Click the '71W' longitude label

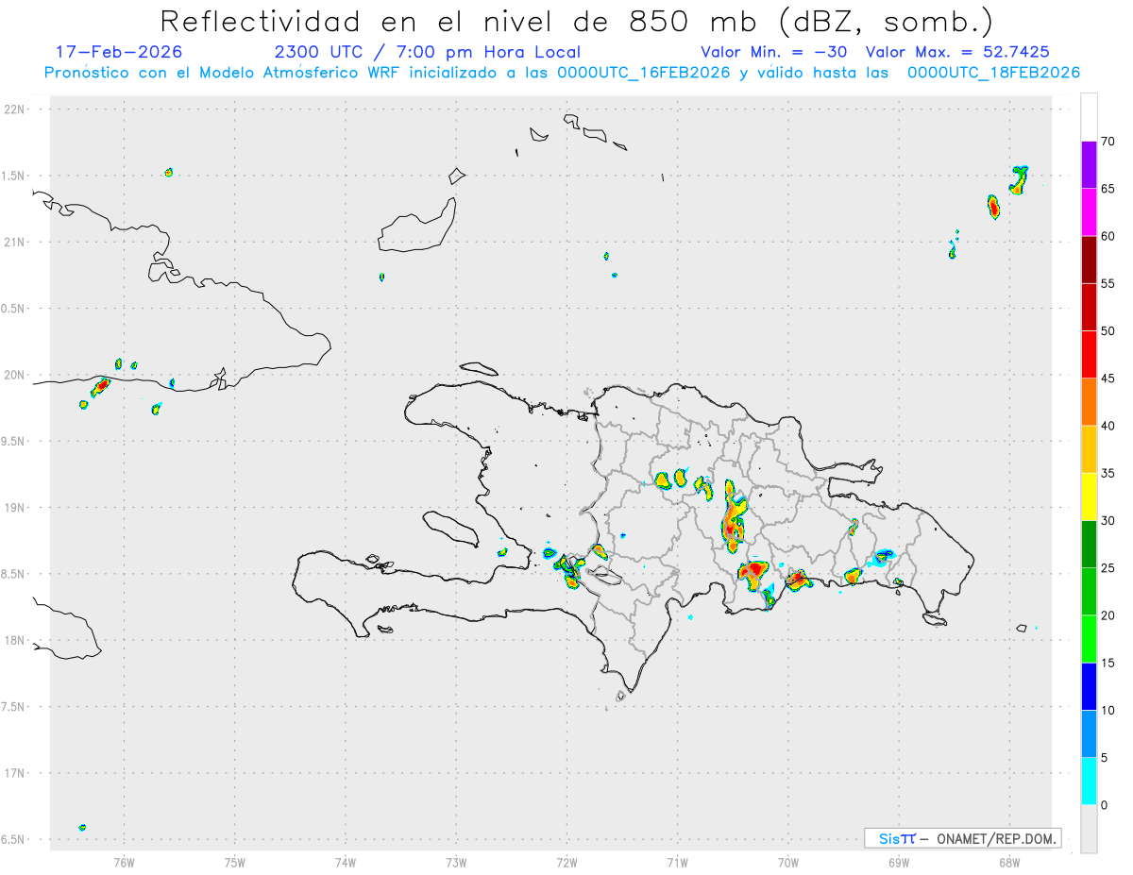pos(677,862)
